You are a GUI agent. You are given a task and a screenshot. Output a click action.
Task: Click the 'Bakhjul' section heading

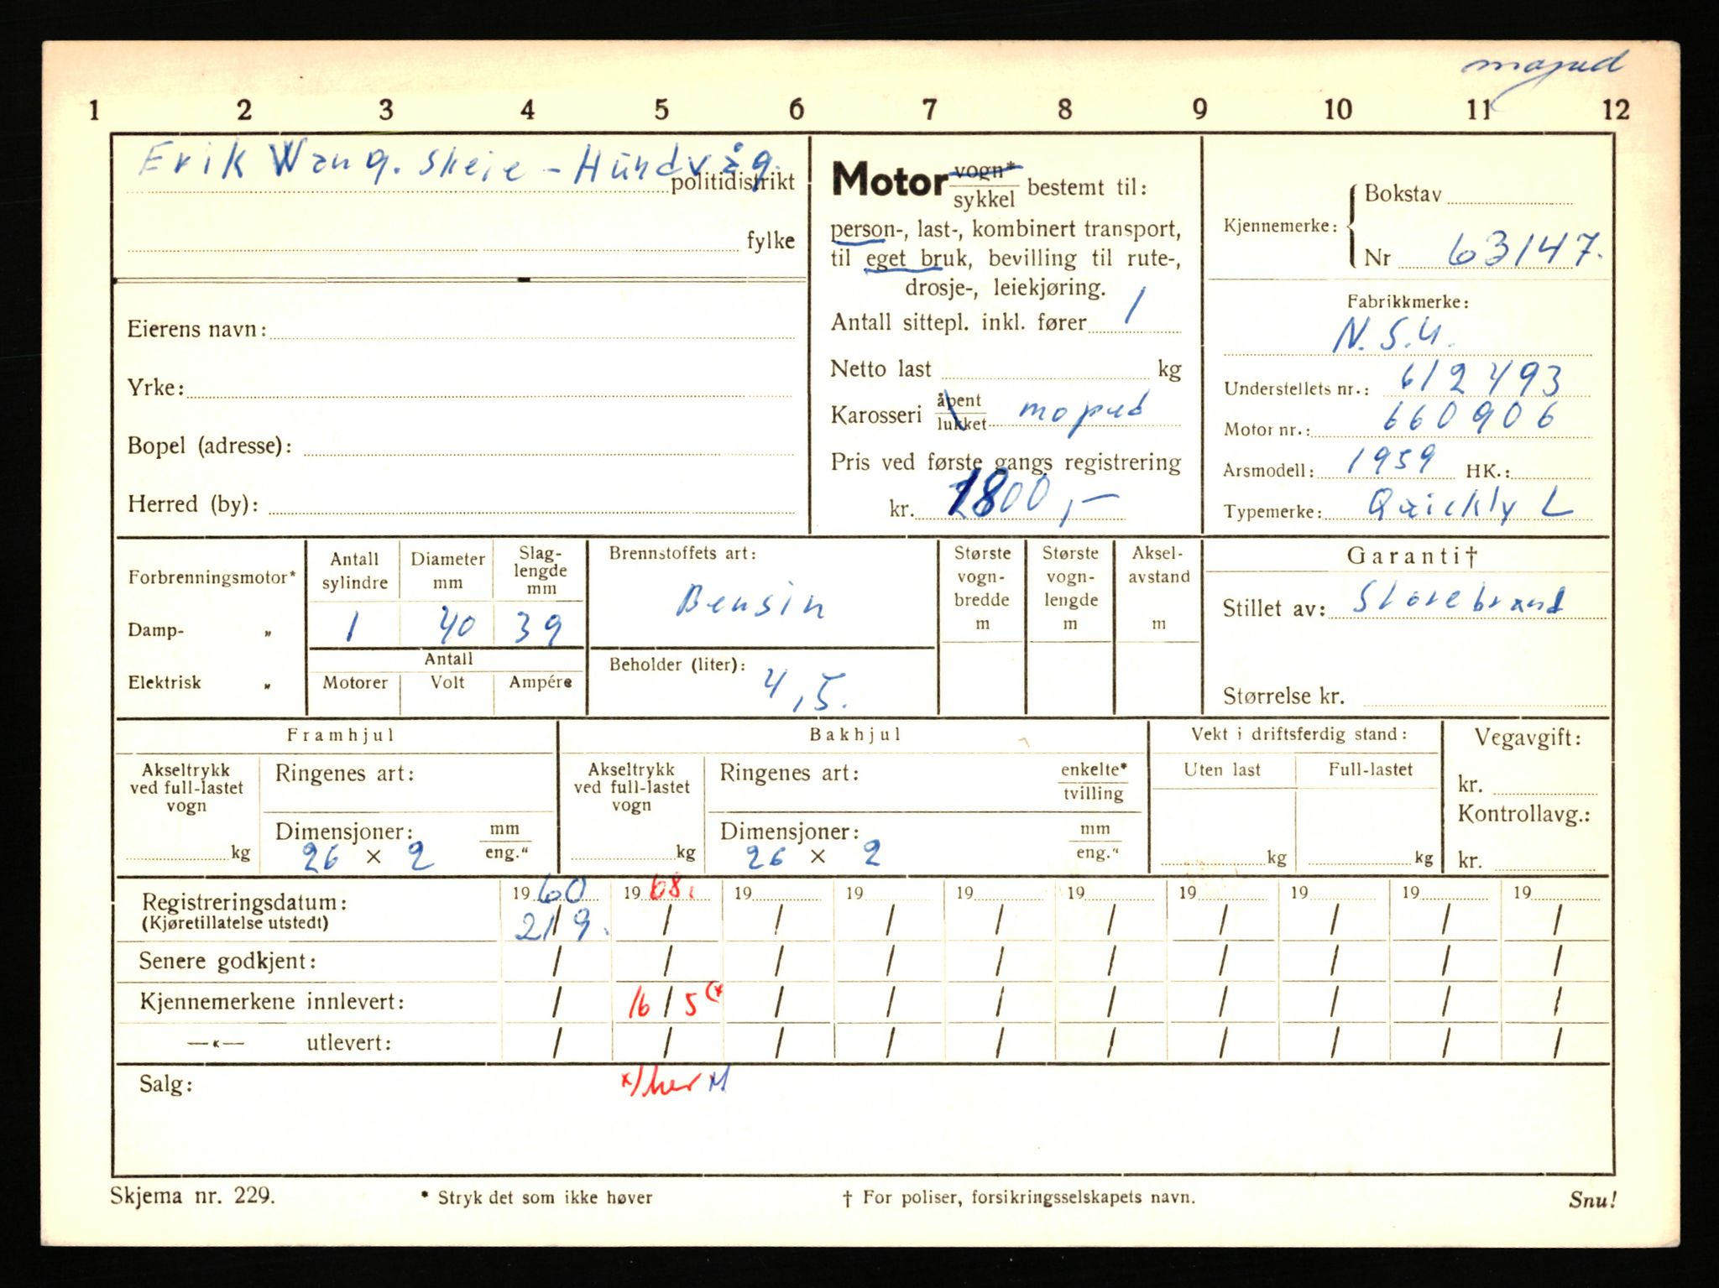854,735
